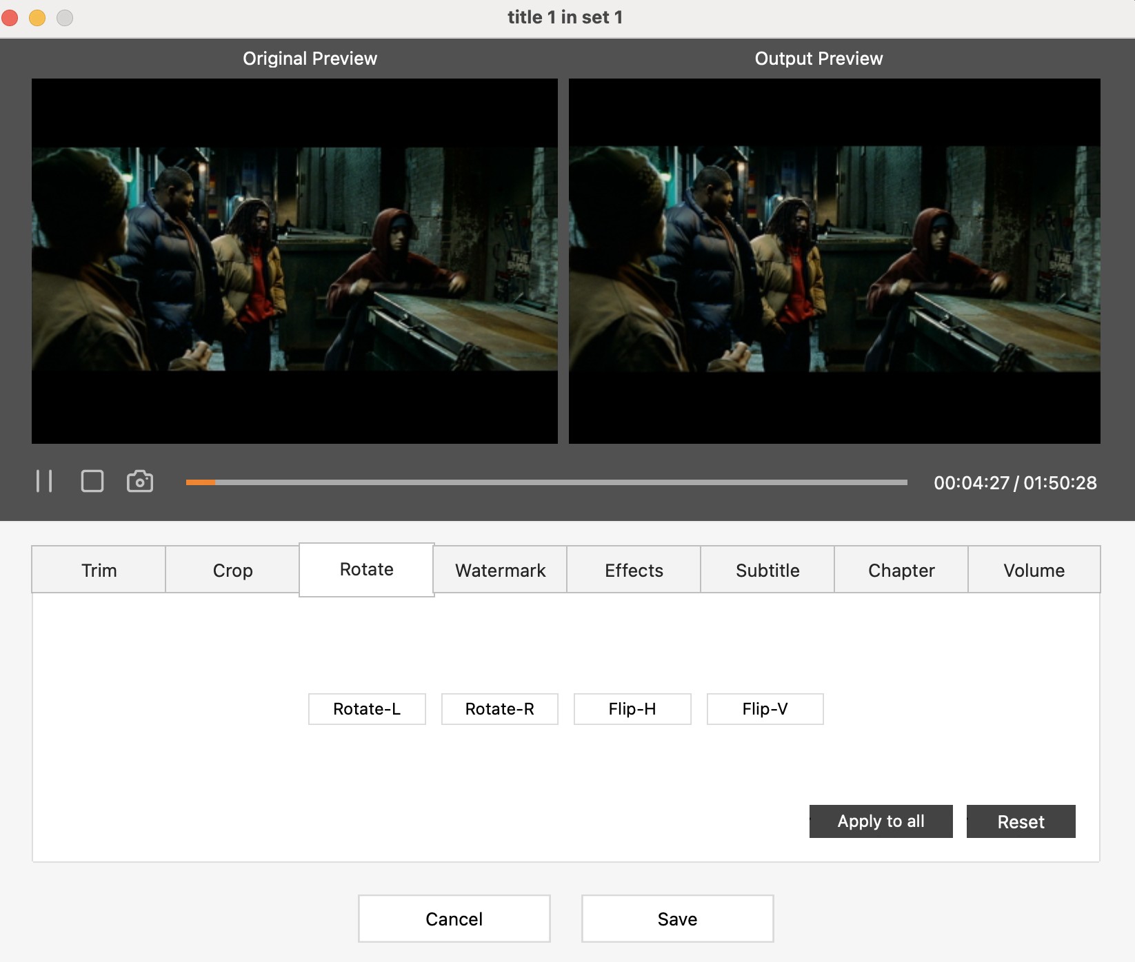
Task: Close the window with the red button
Action: coord(10,17)
